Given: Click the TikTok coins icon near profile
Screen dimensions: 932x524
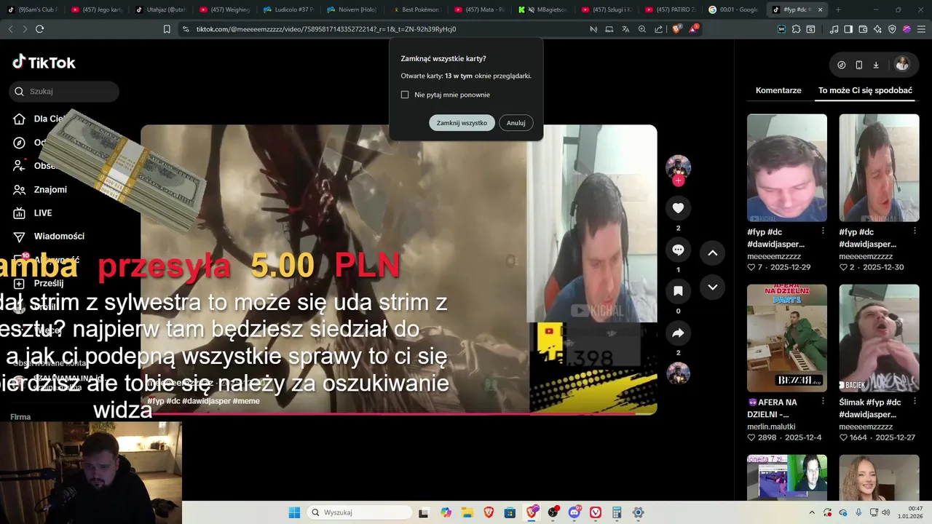Looking at the screenshot, I should (x=842, y=65).
